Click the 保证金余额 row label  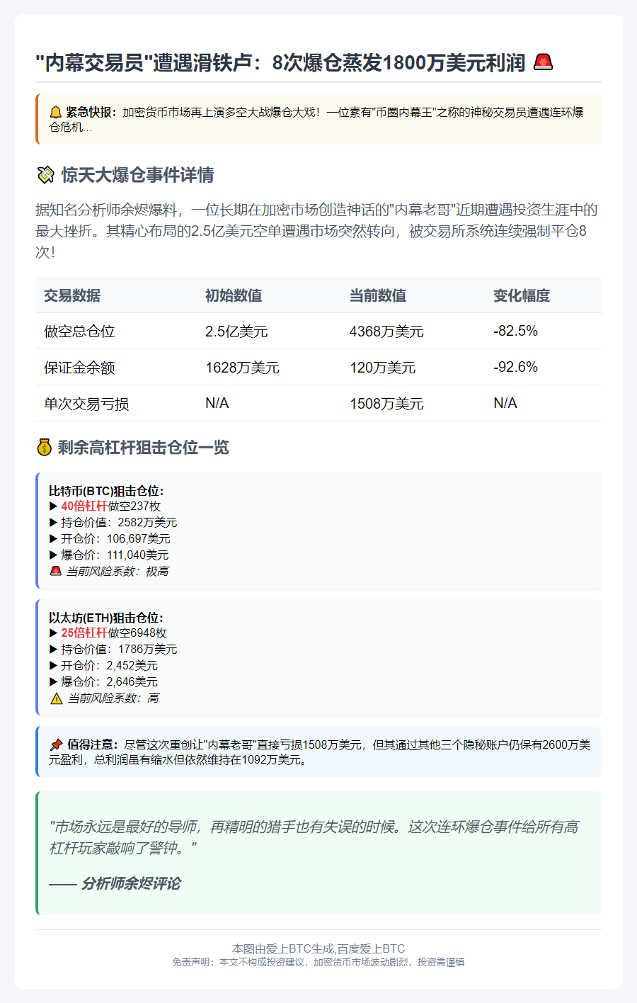tap(79, 368)
